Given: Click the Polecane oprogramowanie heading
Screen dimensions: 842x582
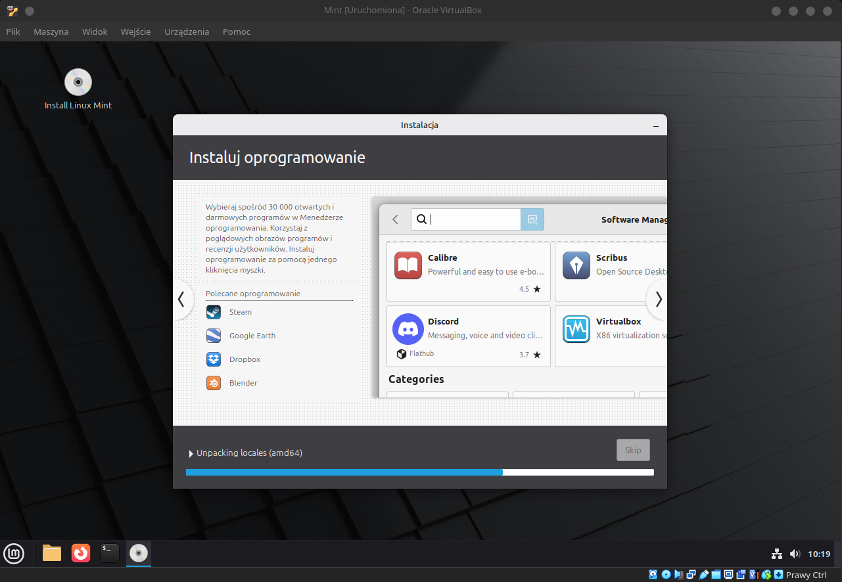Looking at the screenshot, I should [x=253, y=294].
